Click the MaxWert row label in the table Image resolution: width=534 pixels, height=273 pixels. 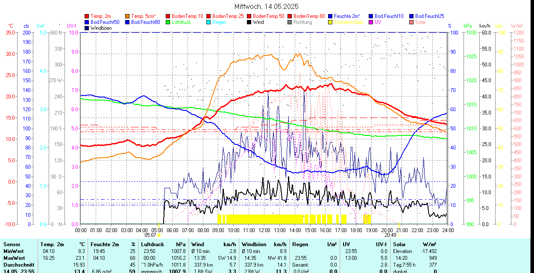pyautogui.click(x=15, y=258)
